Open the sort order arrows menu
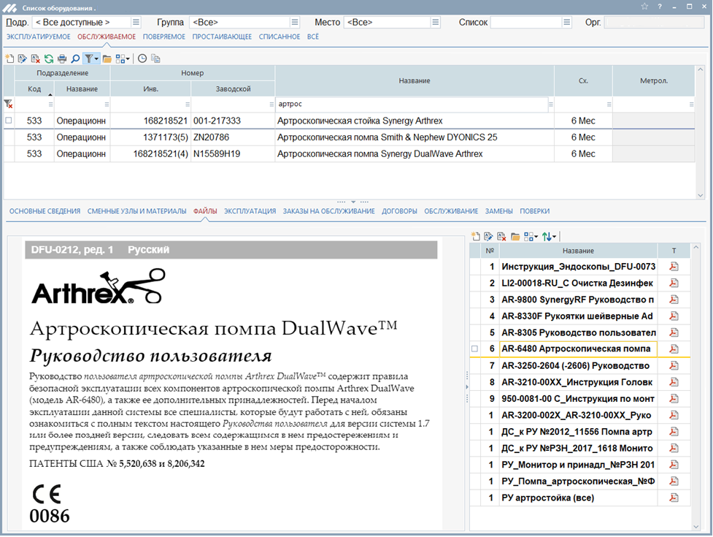This screenshot has width=713, height=537. [x=549, y=236]
